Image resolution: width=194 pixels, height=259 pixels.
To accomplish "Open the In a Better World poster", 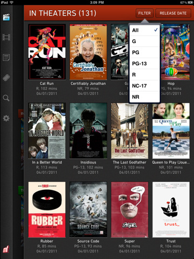I will point(47,131).
